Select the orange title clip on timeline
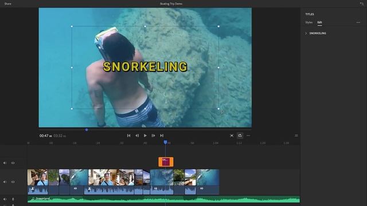Image resolution: width=367 pixels, height=206 pixels. pyautogui.click(x=166, y=162)
